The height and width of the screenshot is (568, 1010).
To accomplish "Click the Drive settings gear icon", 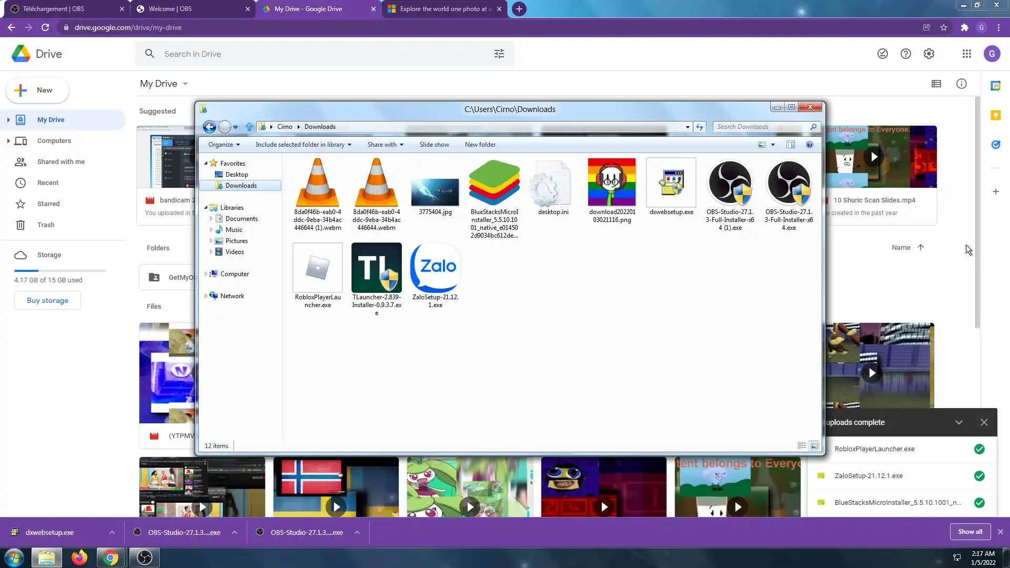I will coord(928,54).
